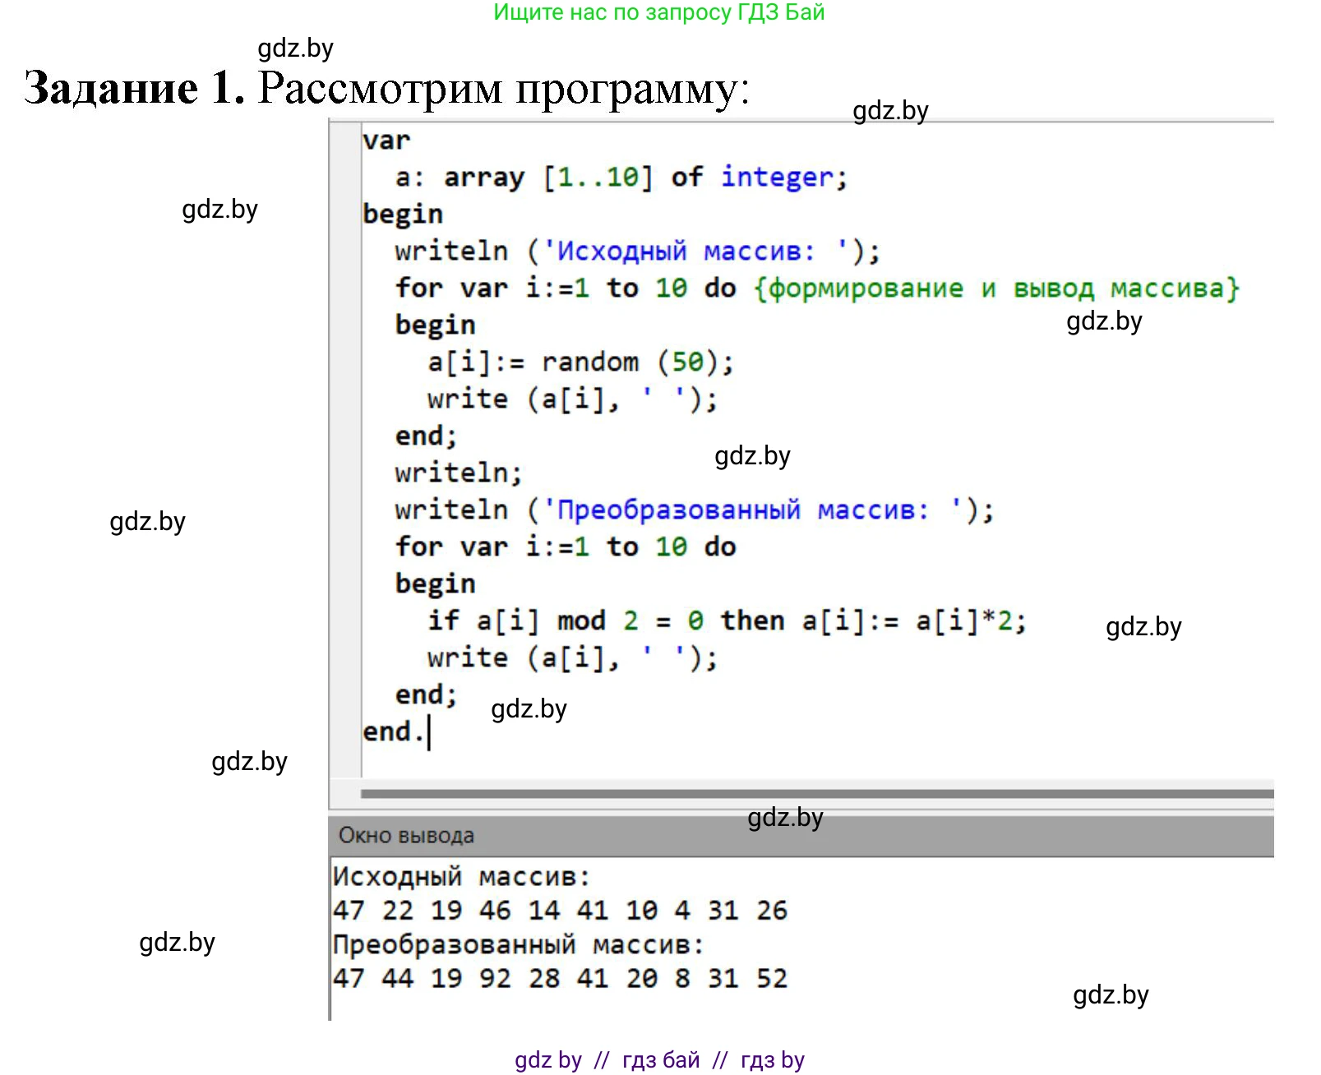Click the 'random (50)' assignment line

tap(580, 362)
